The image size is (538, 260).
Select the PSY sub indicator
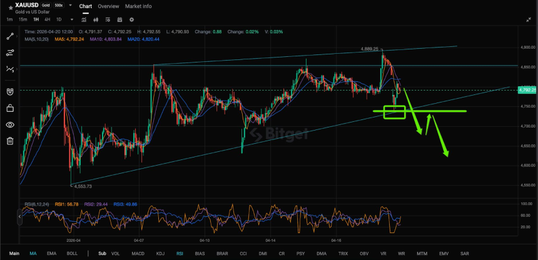300,254
